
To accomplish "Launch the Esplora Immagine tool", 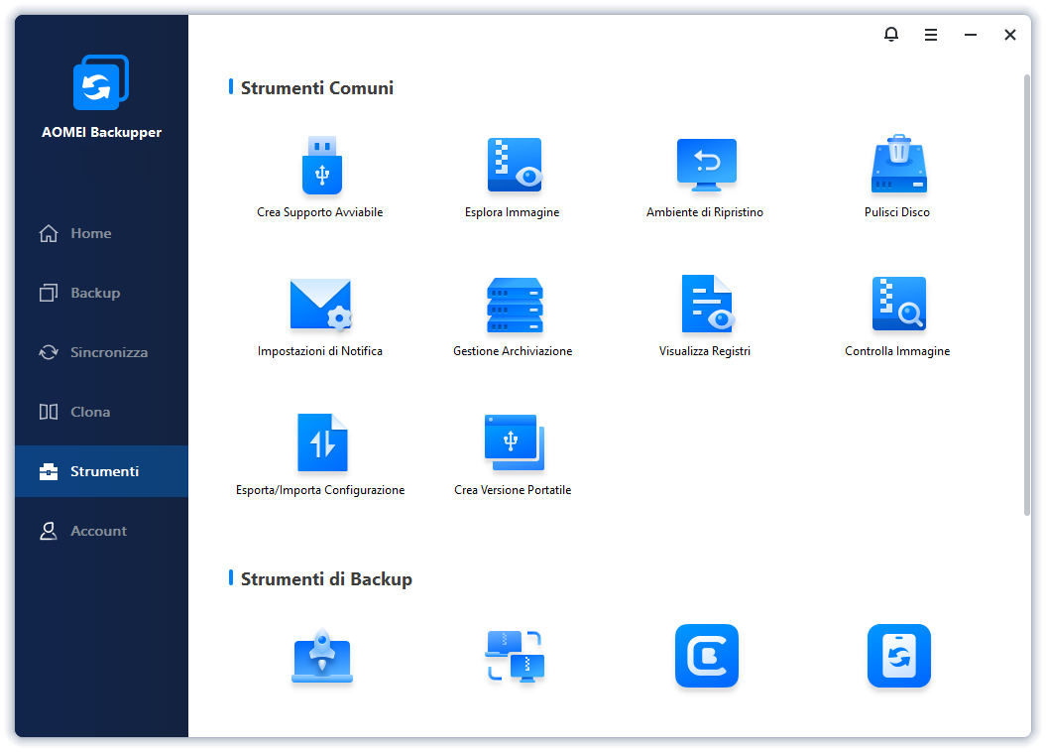I will pos(514,166).
